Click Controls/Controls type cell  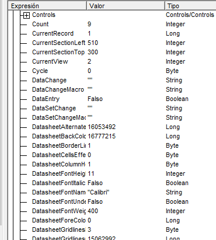190,15
